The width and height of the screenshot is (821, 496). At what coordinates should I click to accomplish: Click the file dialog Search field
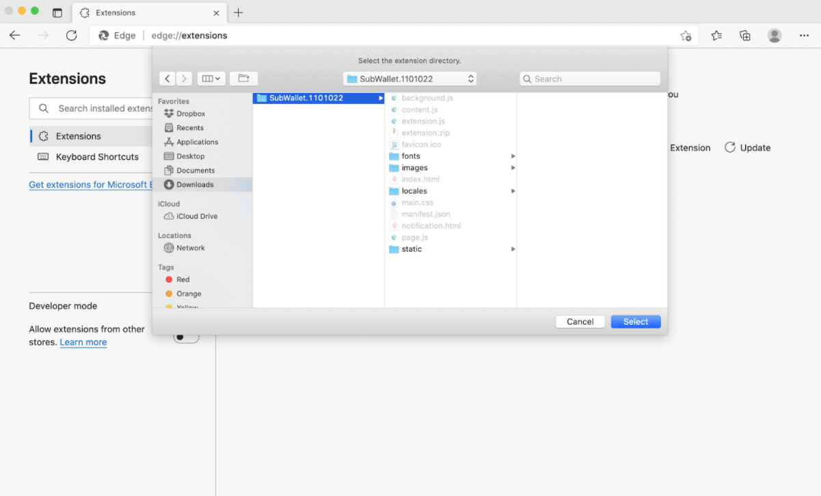[x=590, y=79]
